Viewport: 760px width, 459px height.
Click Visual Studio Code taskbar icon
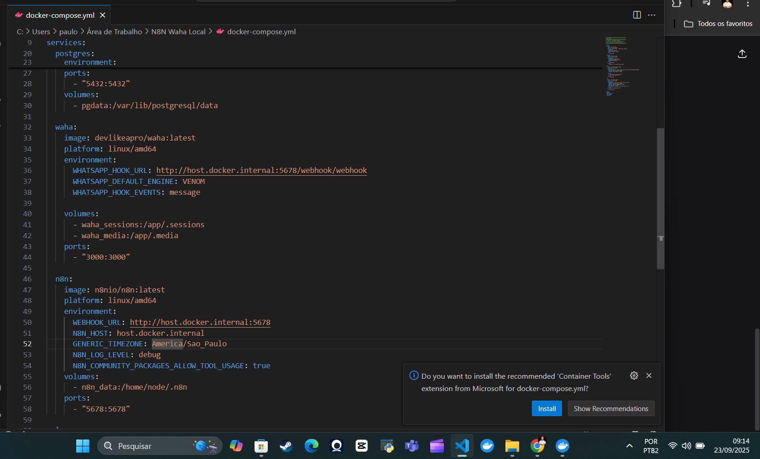tap(462, 446)
